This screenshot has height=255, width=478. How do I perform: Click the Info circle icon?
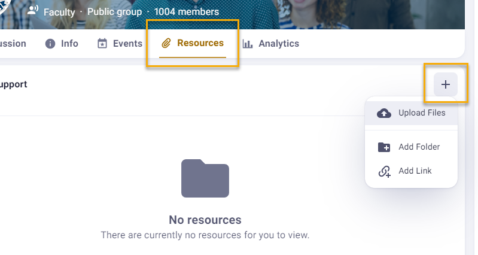coord(50,44)
